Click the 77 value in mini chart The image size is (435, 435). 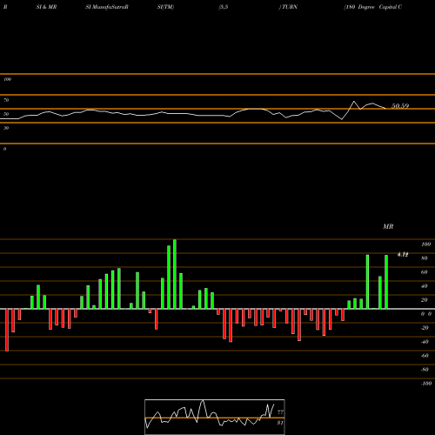(280, 412)
